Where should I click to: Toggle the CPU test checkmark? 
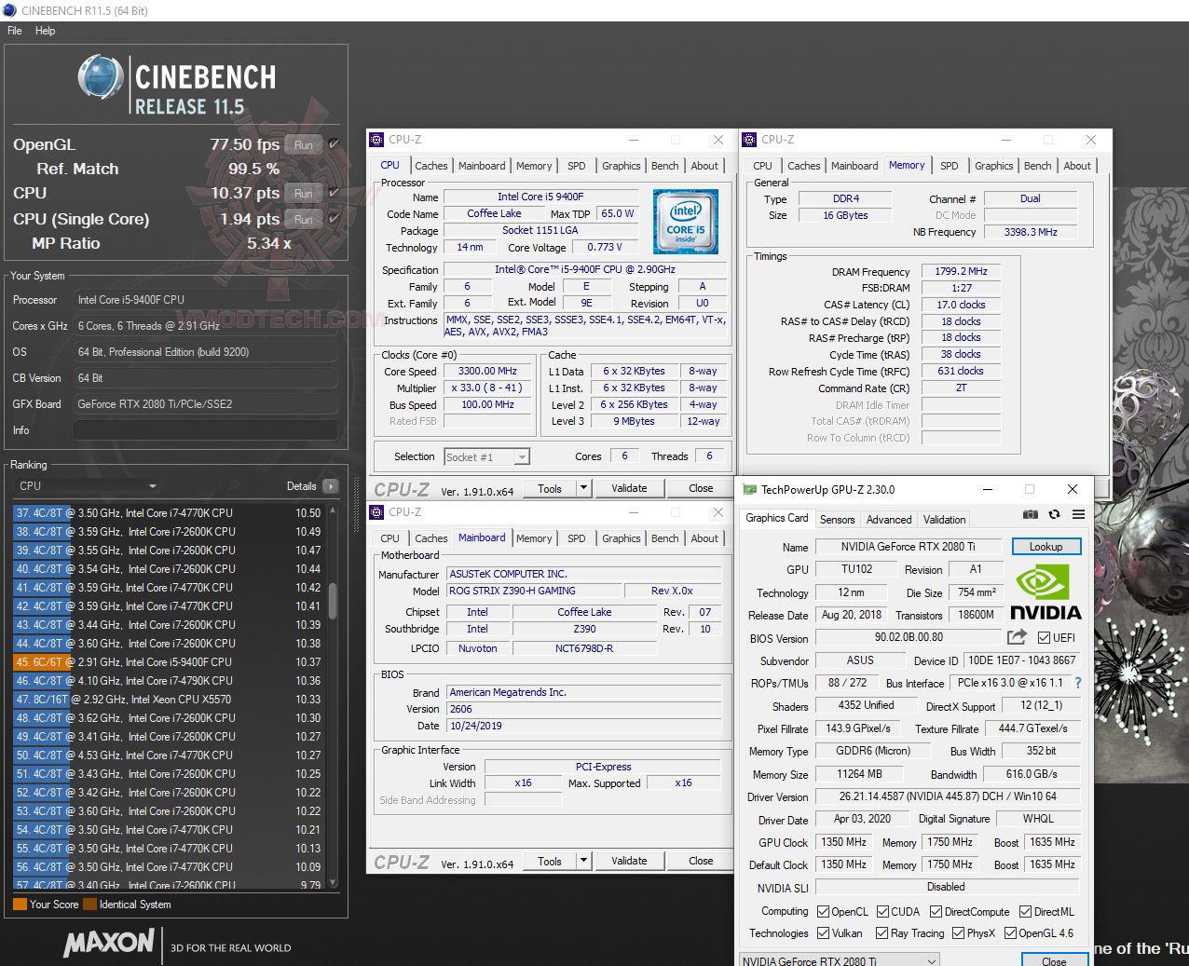[334, 193]
